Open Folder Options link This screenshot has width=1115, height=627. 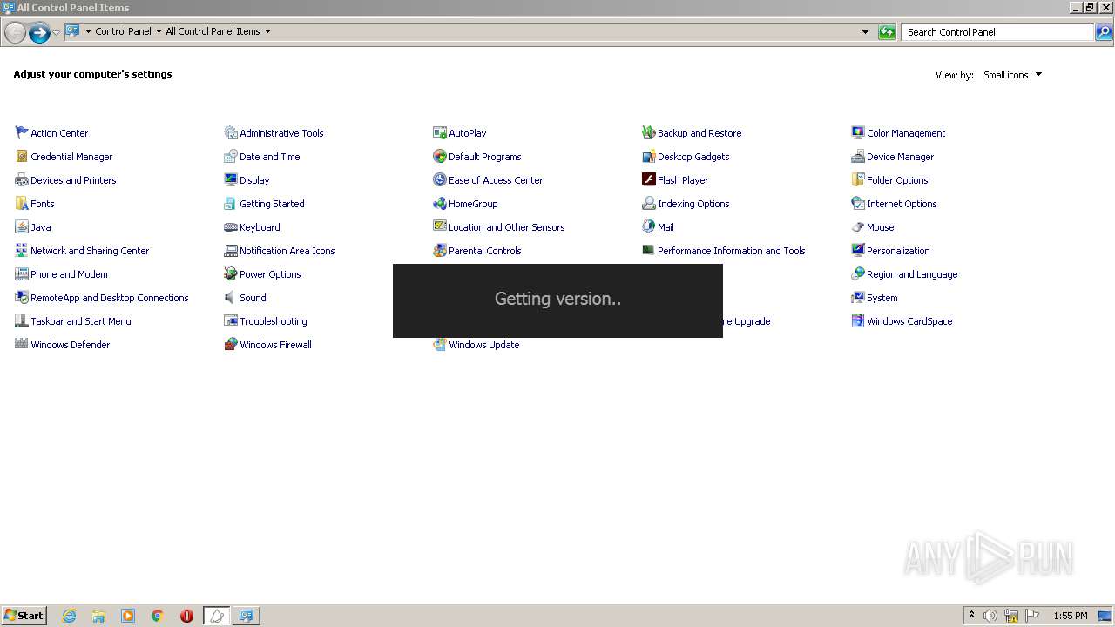click(x=897, y=180)
